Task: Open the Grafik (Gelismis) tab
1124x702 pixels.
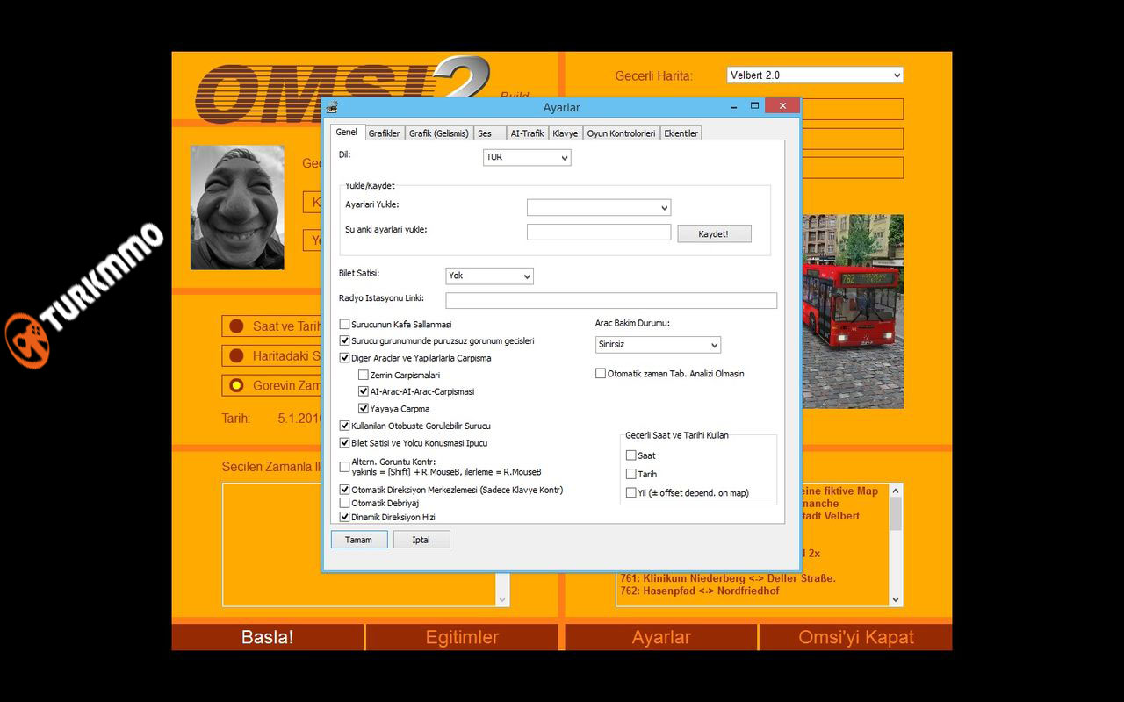Action: pyautogui.click(x=439, y=133)
